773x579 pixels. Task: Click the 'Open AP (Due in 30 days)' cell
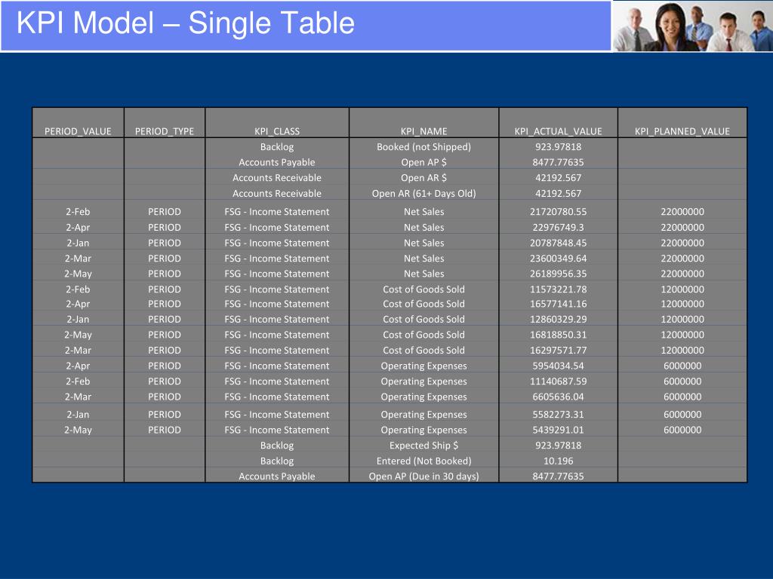coord(424,476)
